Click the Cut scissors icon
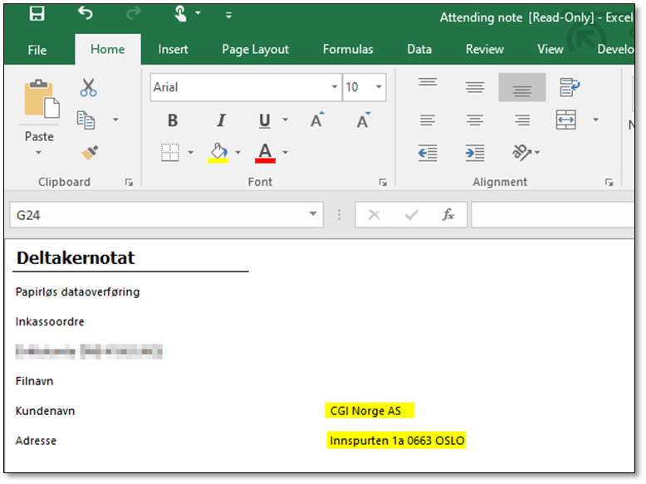 click(x=89, y=87)
